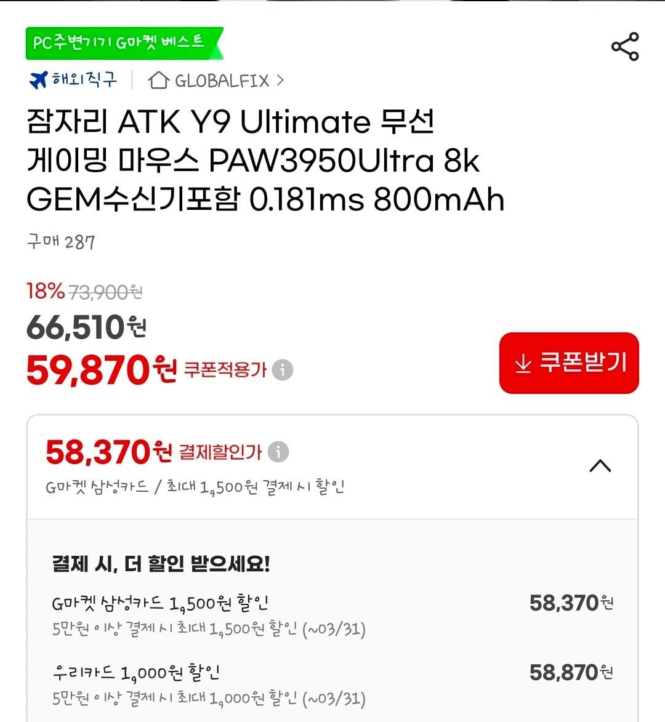
Task: Tap the 구매 287 purchase count
Action: click(61, 241)
